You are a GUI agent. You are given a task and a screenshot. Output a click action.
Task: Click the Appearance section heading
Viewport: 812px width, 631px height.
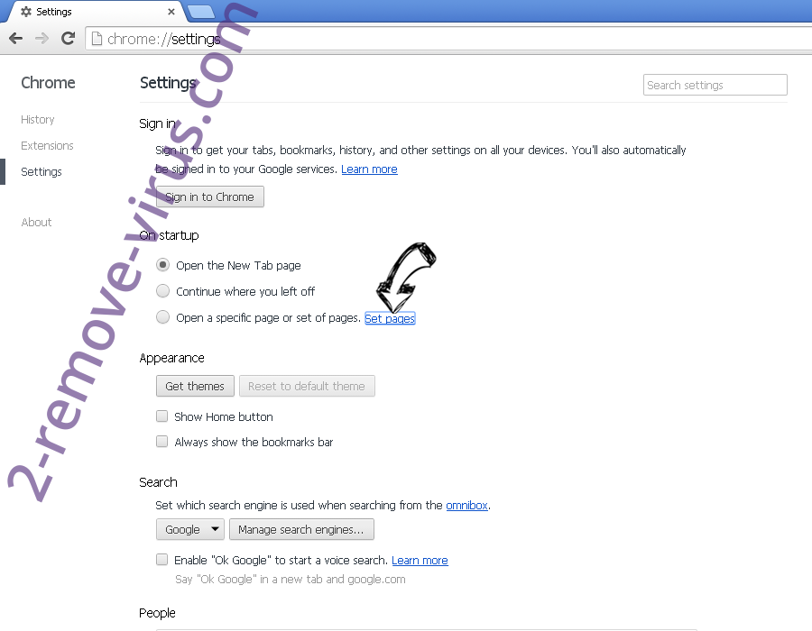172,358
